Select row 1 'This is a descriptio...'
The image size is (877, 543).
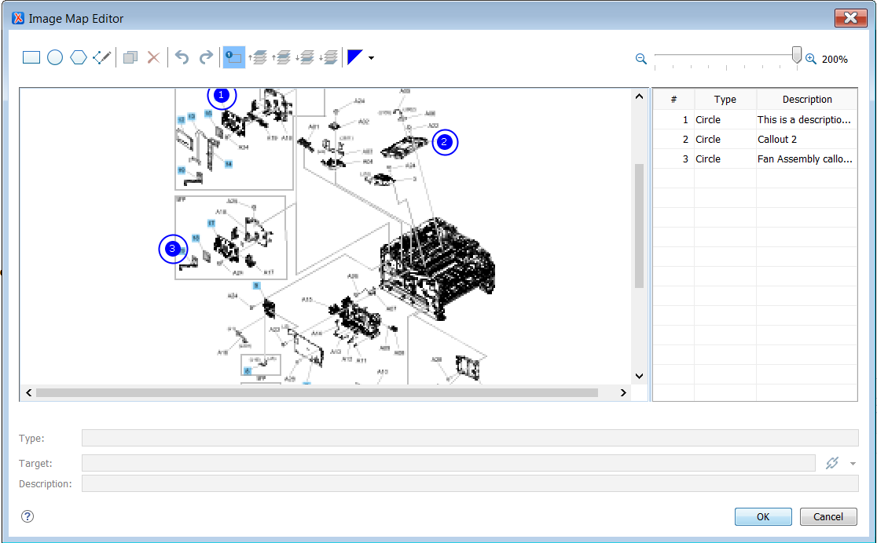755,119
